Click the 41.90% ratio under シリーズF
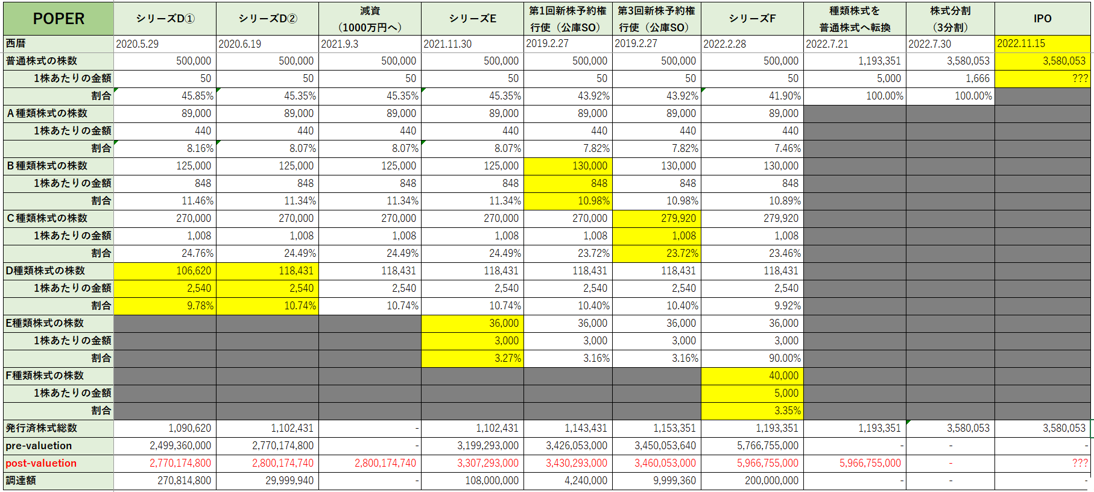Image resolution: width=1094 pixels, height=492 pixels. [x=752, y=96]
